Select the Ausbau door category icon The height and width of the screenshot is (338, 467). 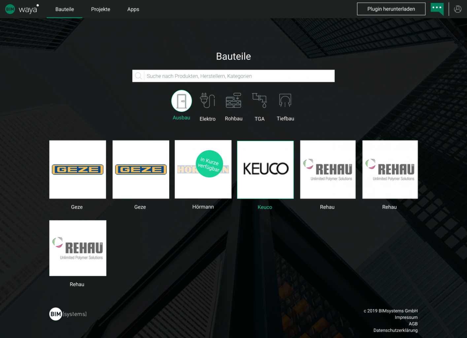(x=181, y=101)
